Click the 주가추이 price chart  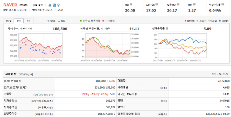[x=41, y=45]
